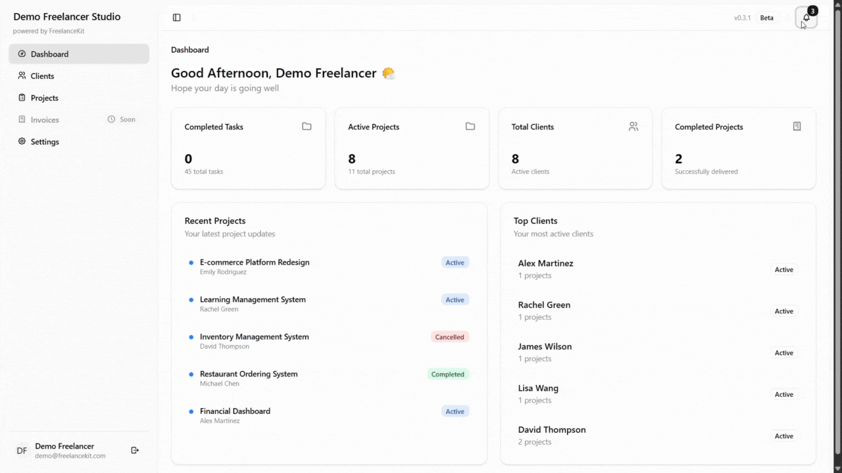Click the clock icon beside the Soon label

tap(111, 120)
